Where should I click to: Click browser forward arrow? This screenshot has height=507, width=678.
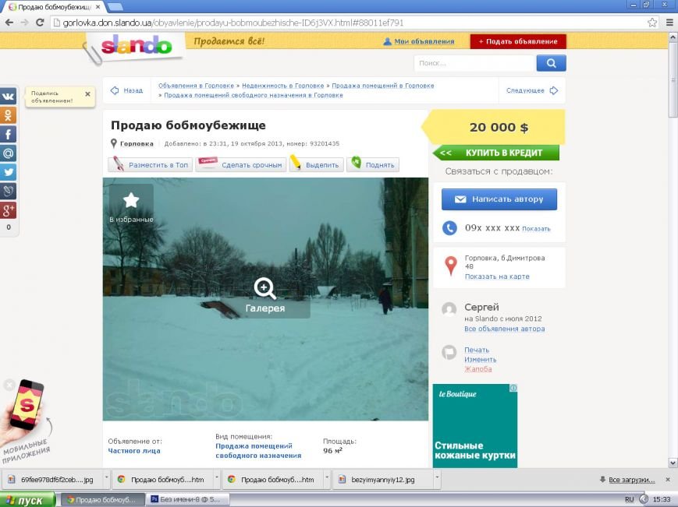tap(25, 23)
